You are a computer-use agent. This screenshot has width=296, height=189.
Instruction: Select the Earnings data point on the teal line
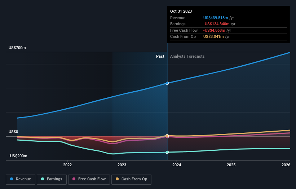[x=167, y=152]
